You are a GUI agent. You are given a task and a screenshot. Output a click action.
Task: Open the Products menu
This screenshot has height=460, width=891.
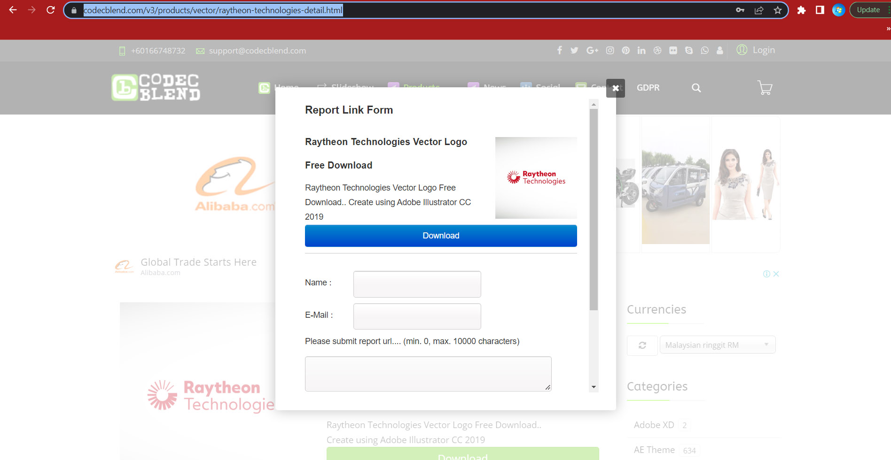[x=421, y=88]
